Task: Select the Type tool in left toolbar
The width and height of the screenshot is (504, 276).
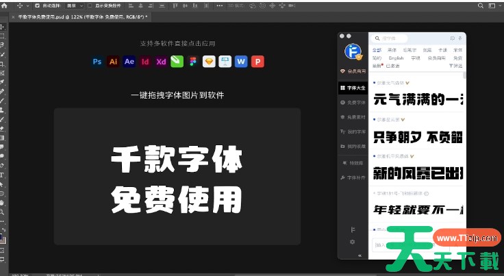Action: [3, 175]
